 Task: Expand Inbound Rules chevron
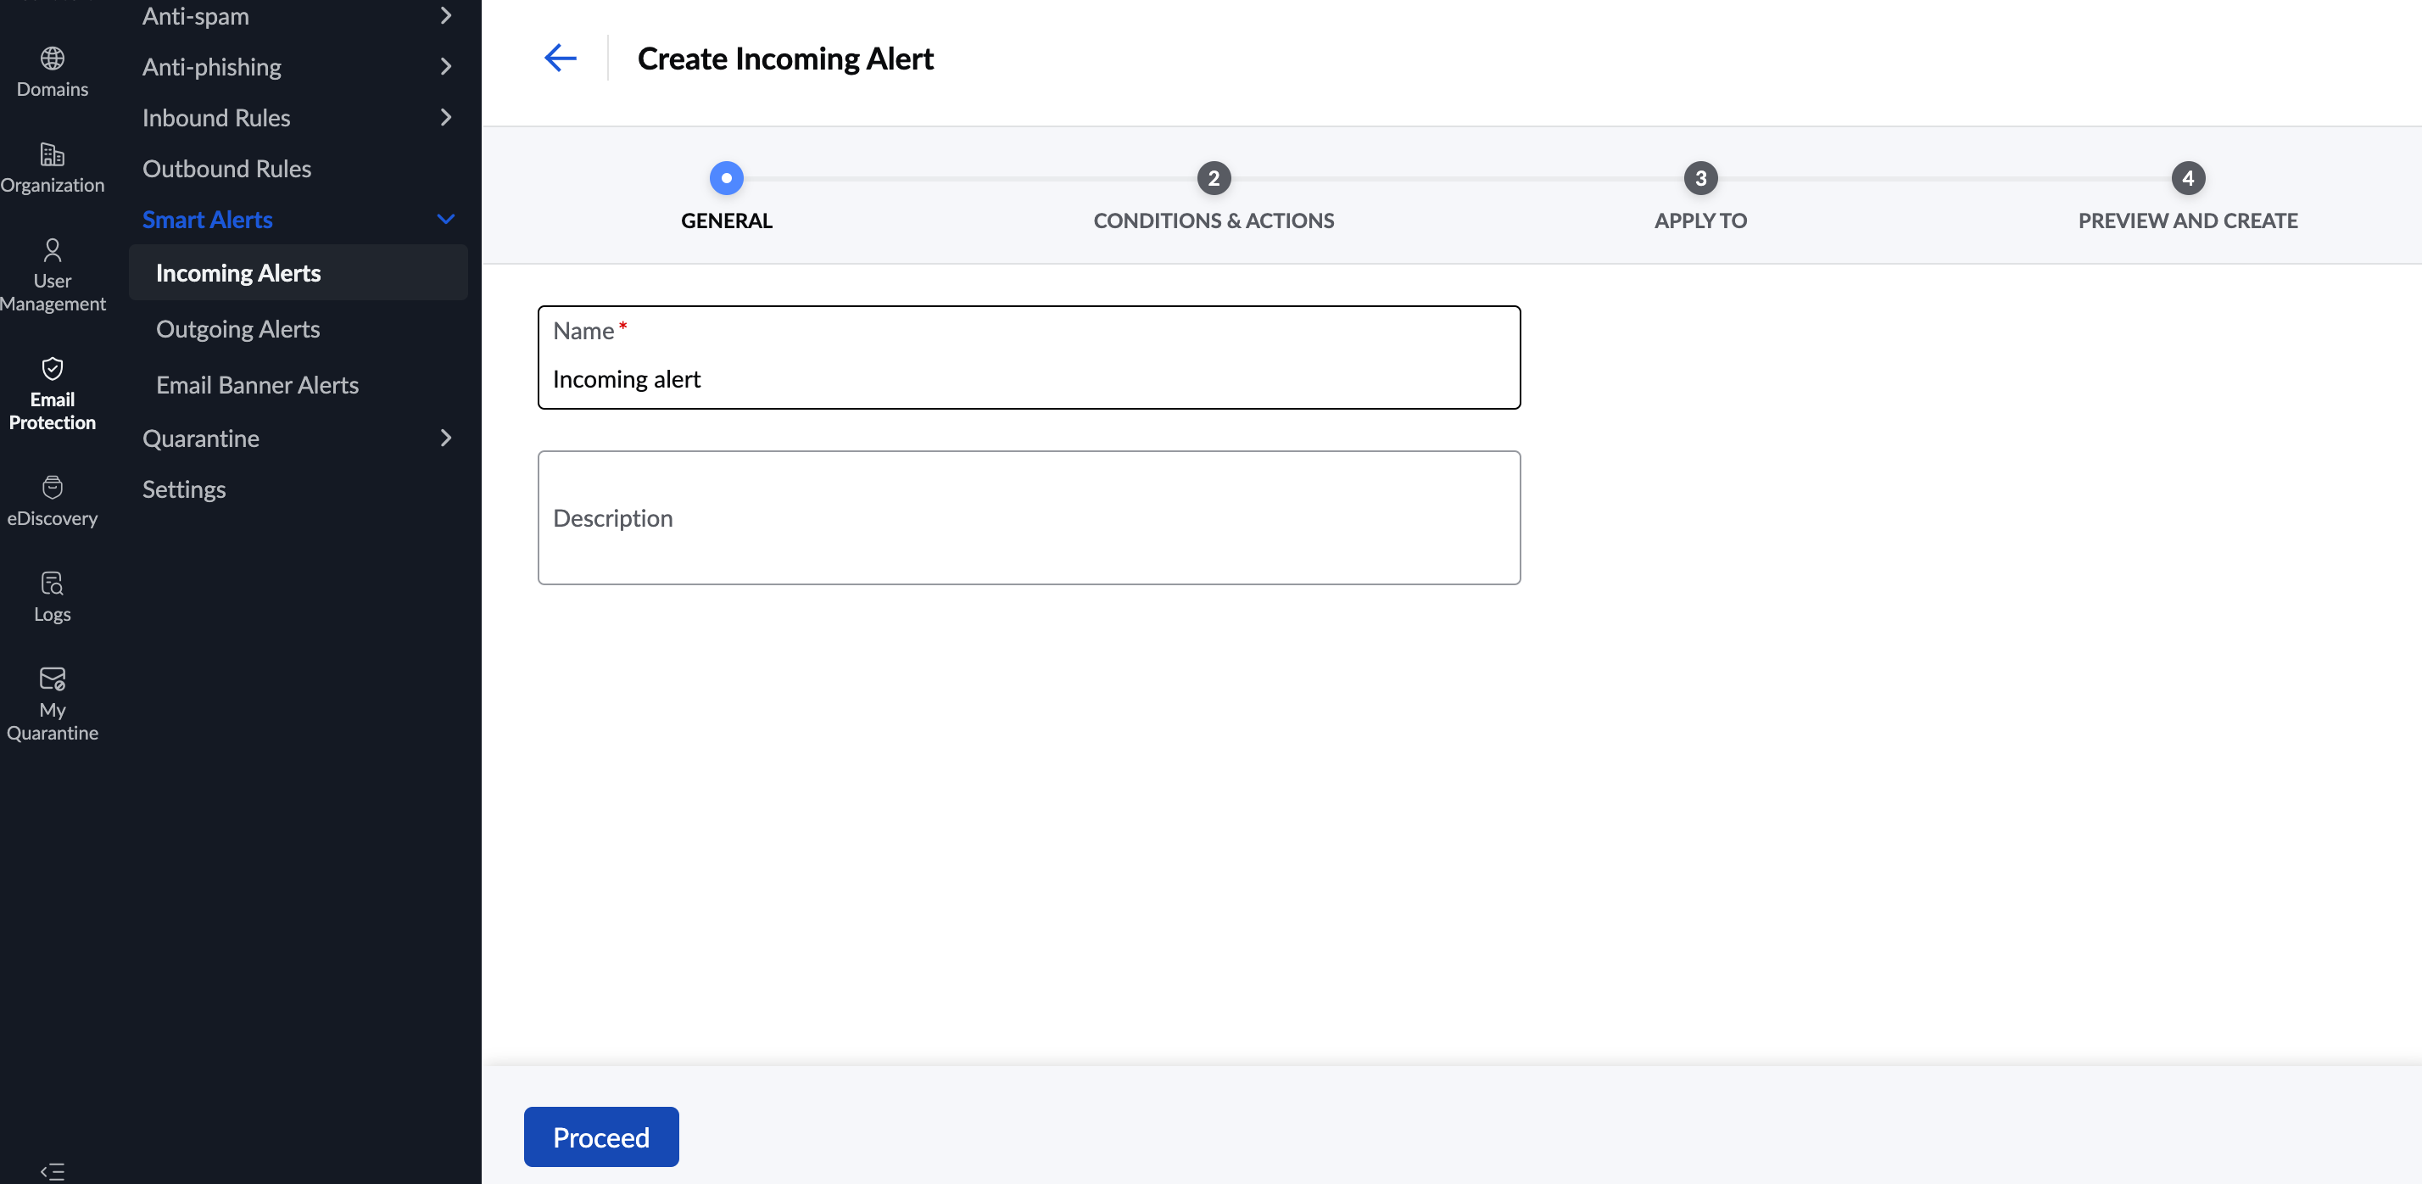(x=446, y=118)
